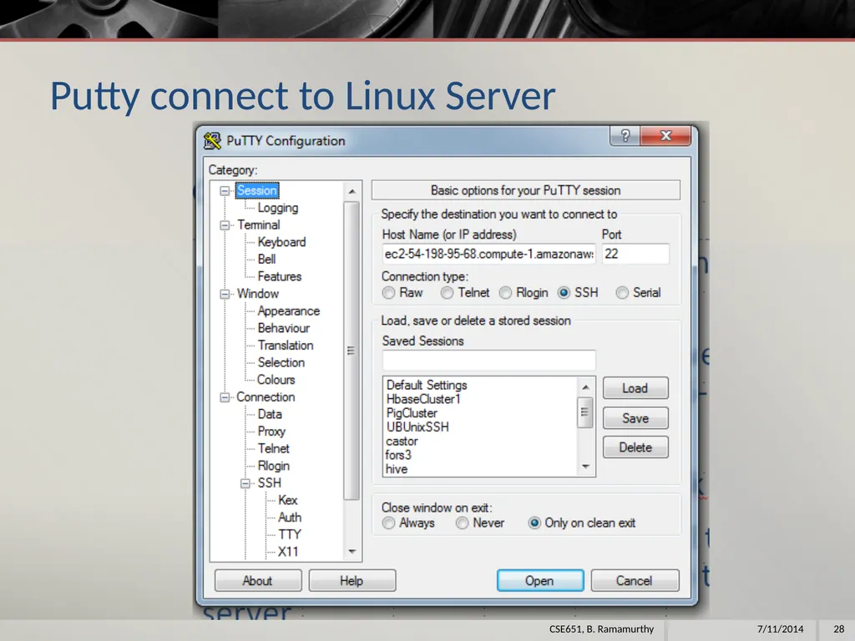Click the Save button

click(x=635, y=418)
